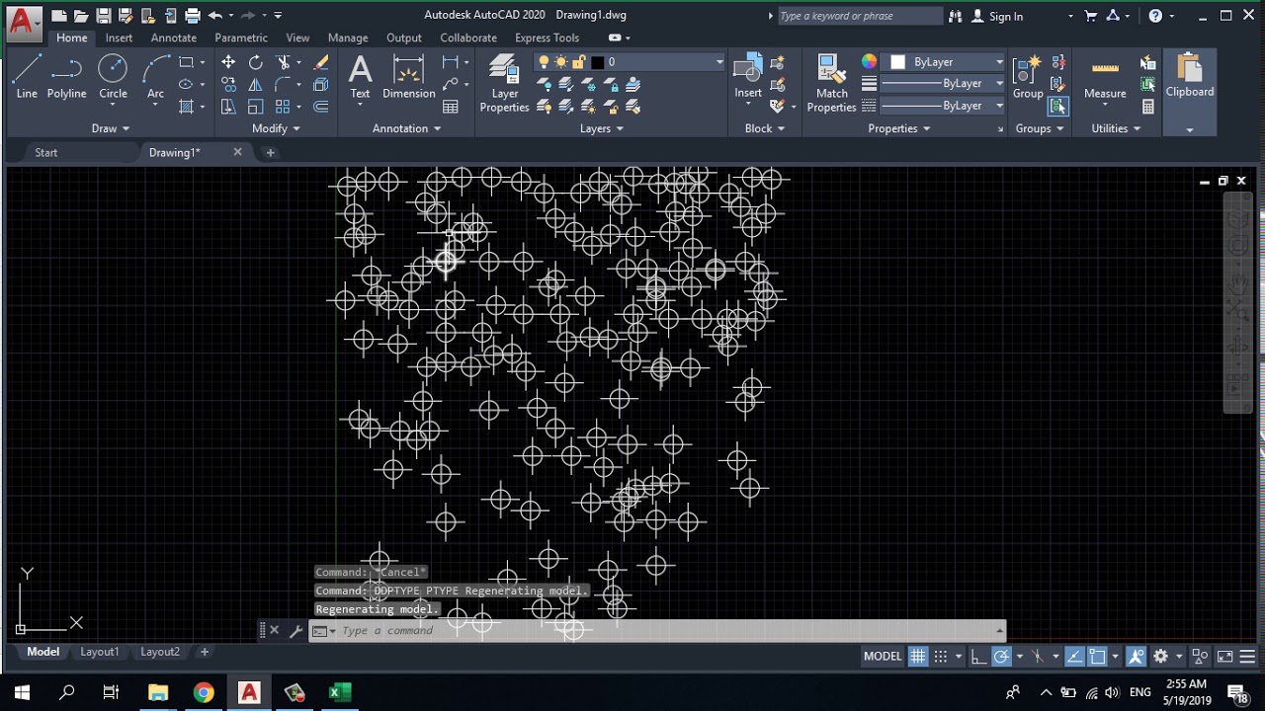Image resolution: width=1265 pixels, height=711 pixels.
Task: Click the Plot printer icon
Action: (193, 16)
